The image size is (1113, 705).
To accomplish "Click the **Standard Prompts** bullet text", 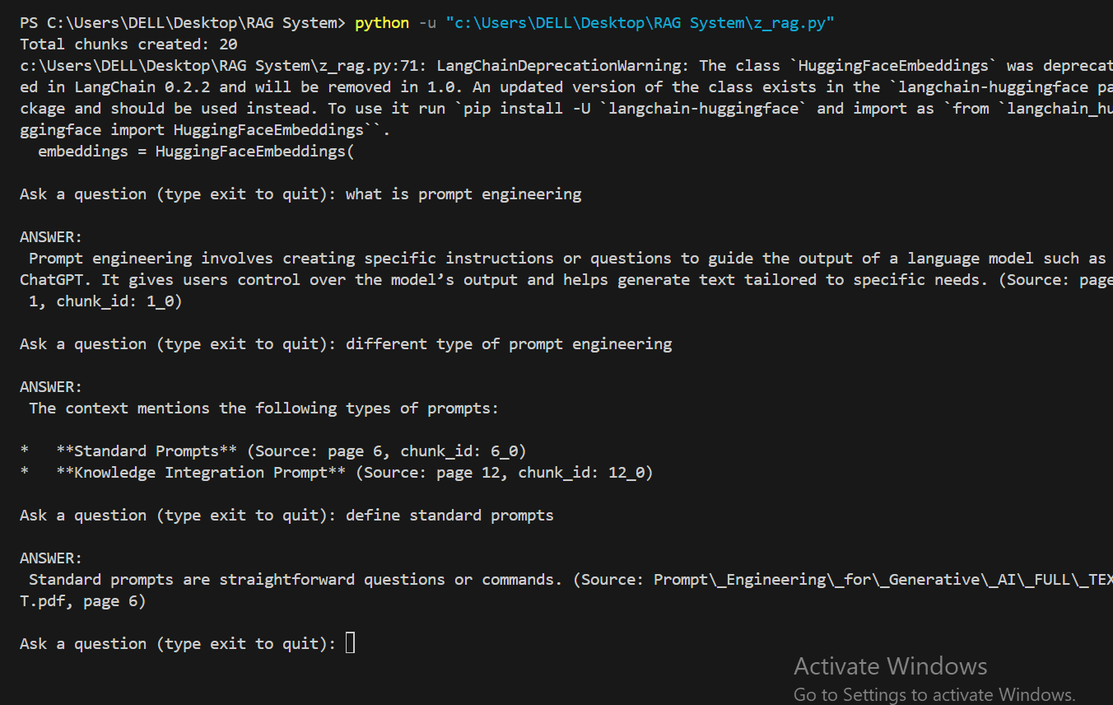I will [x=147, y=451].
